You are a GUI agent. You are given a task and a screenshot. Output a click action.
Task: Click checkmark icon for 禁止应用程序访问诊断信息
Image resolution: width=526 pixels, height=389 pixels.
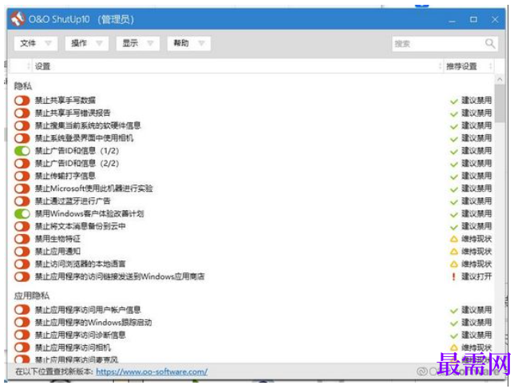(454, 335)
